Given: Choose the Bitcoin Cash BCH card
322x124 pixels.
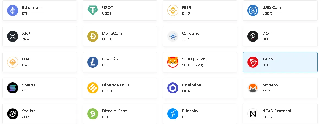Looking at the screenshot, I should [x=120, y=114].
